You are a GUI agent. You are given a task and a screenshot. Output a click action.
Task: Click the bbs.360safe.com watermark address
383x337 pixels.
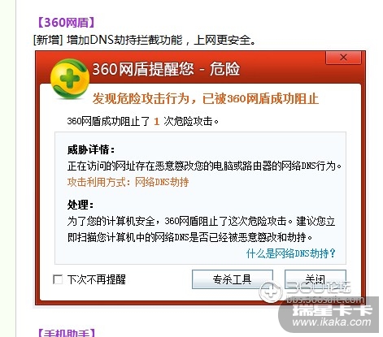click(324, 300)
